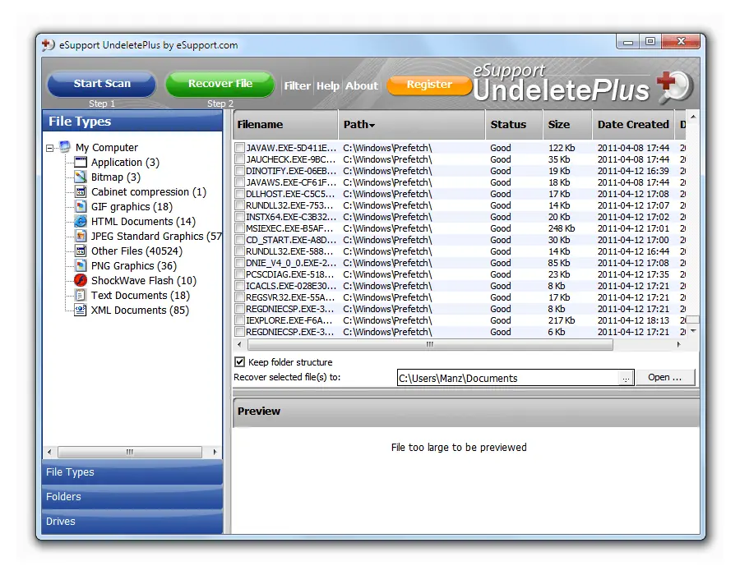Select the XML Documents (85) tree item
Image resolution: width=740 pixels, height=575 pixels.
click(x=140, y=310)
